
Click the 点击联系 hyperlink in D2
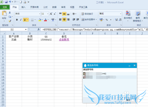pyautogui.click(x=64, y=40)
